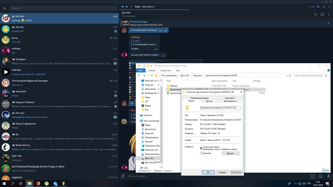Open the VKM Bot chat

coord(59,72)
